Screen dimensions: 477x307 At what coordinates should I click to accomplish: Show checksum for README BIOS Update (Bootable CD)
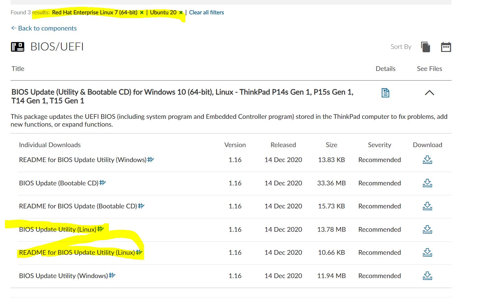[141, 206]
